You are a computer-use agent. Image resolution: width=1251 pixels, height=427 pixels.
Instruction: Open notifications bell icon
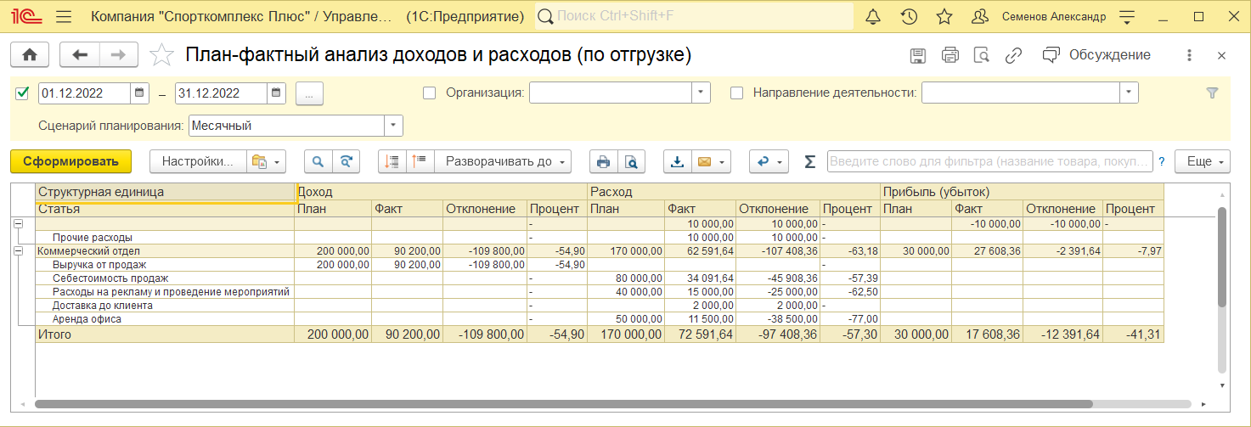coord(873,17)
